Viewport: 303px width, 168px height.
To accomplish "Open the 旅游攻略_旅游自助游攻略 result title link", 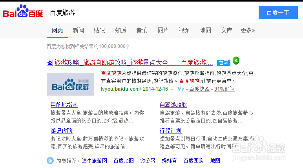I will click(x=133, y=63).
